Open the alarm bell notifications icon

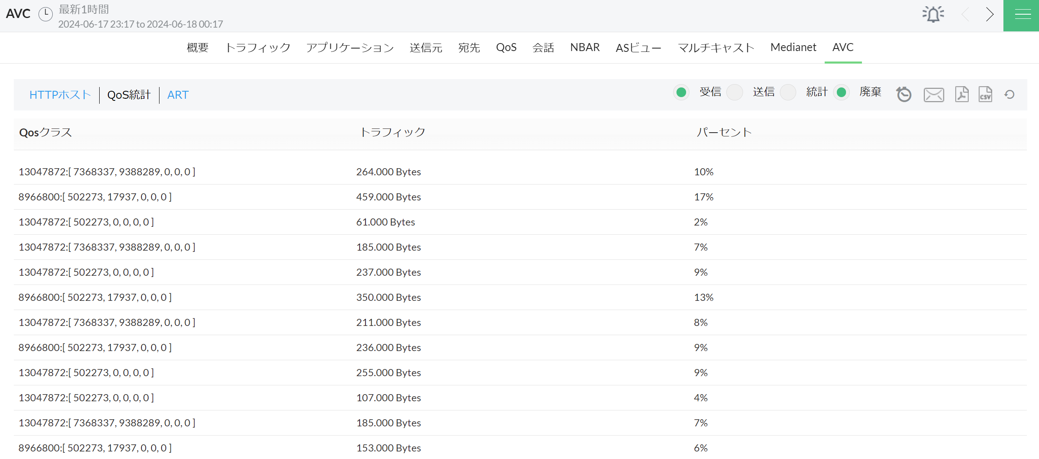933,15
